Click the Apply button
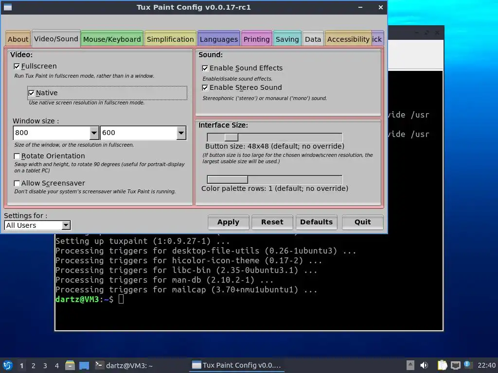 229,222
